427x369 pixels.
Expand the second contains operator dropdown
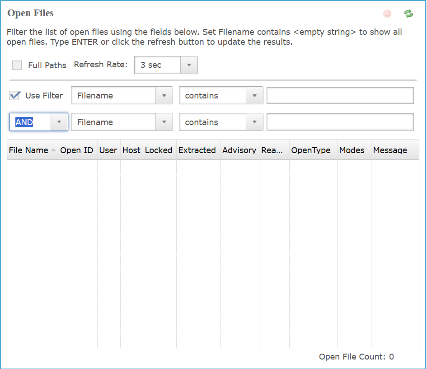[x=254, y=122]
